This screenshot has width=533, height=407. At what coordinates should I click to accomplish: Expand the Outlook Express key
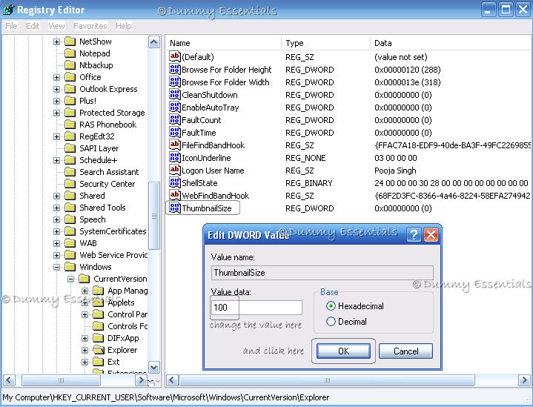point(57,90)
